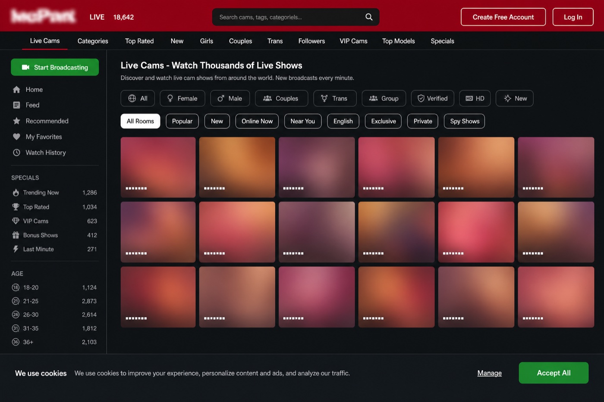Viewport: 604px width, 402px height.
Task: Open VIP Cams in the top nav
Action: 353,41
